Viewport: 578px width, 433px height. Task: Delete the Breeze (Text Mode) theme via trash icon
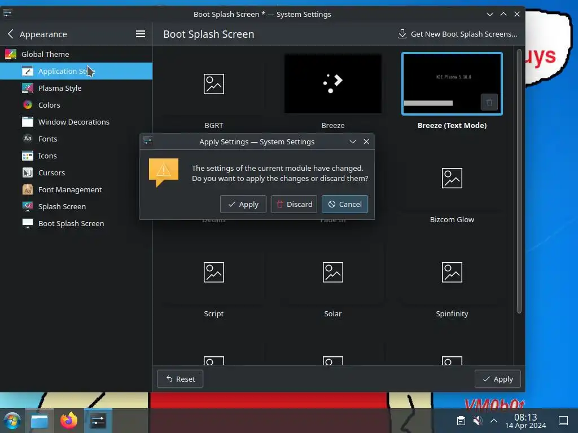click(489, 103)
